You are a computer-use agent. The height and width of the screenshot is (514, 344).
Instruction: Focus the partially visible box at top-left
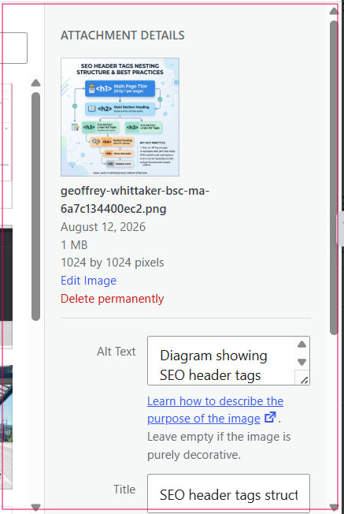13,48
